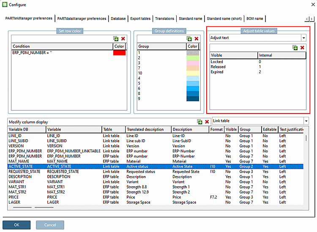Click red delete icon in Set row color panel

point(123,39)
